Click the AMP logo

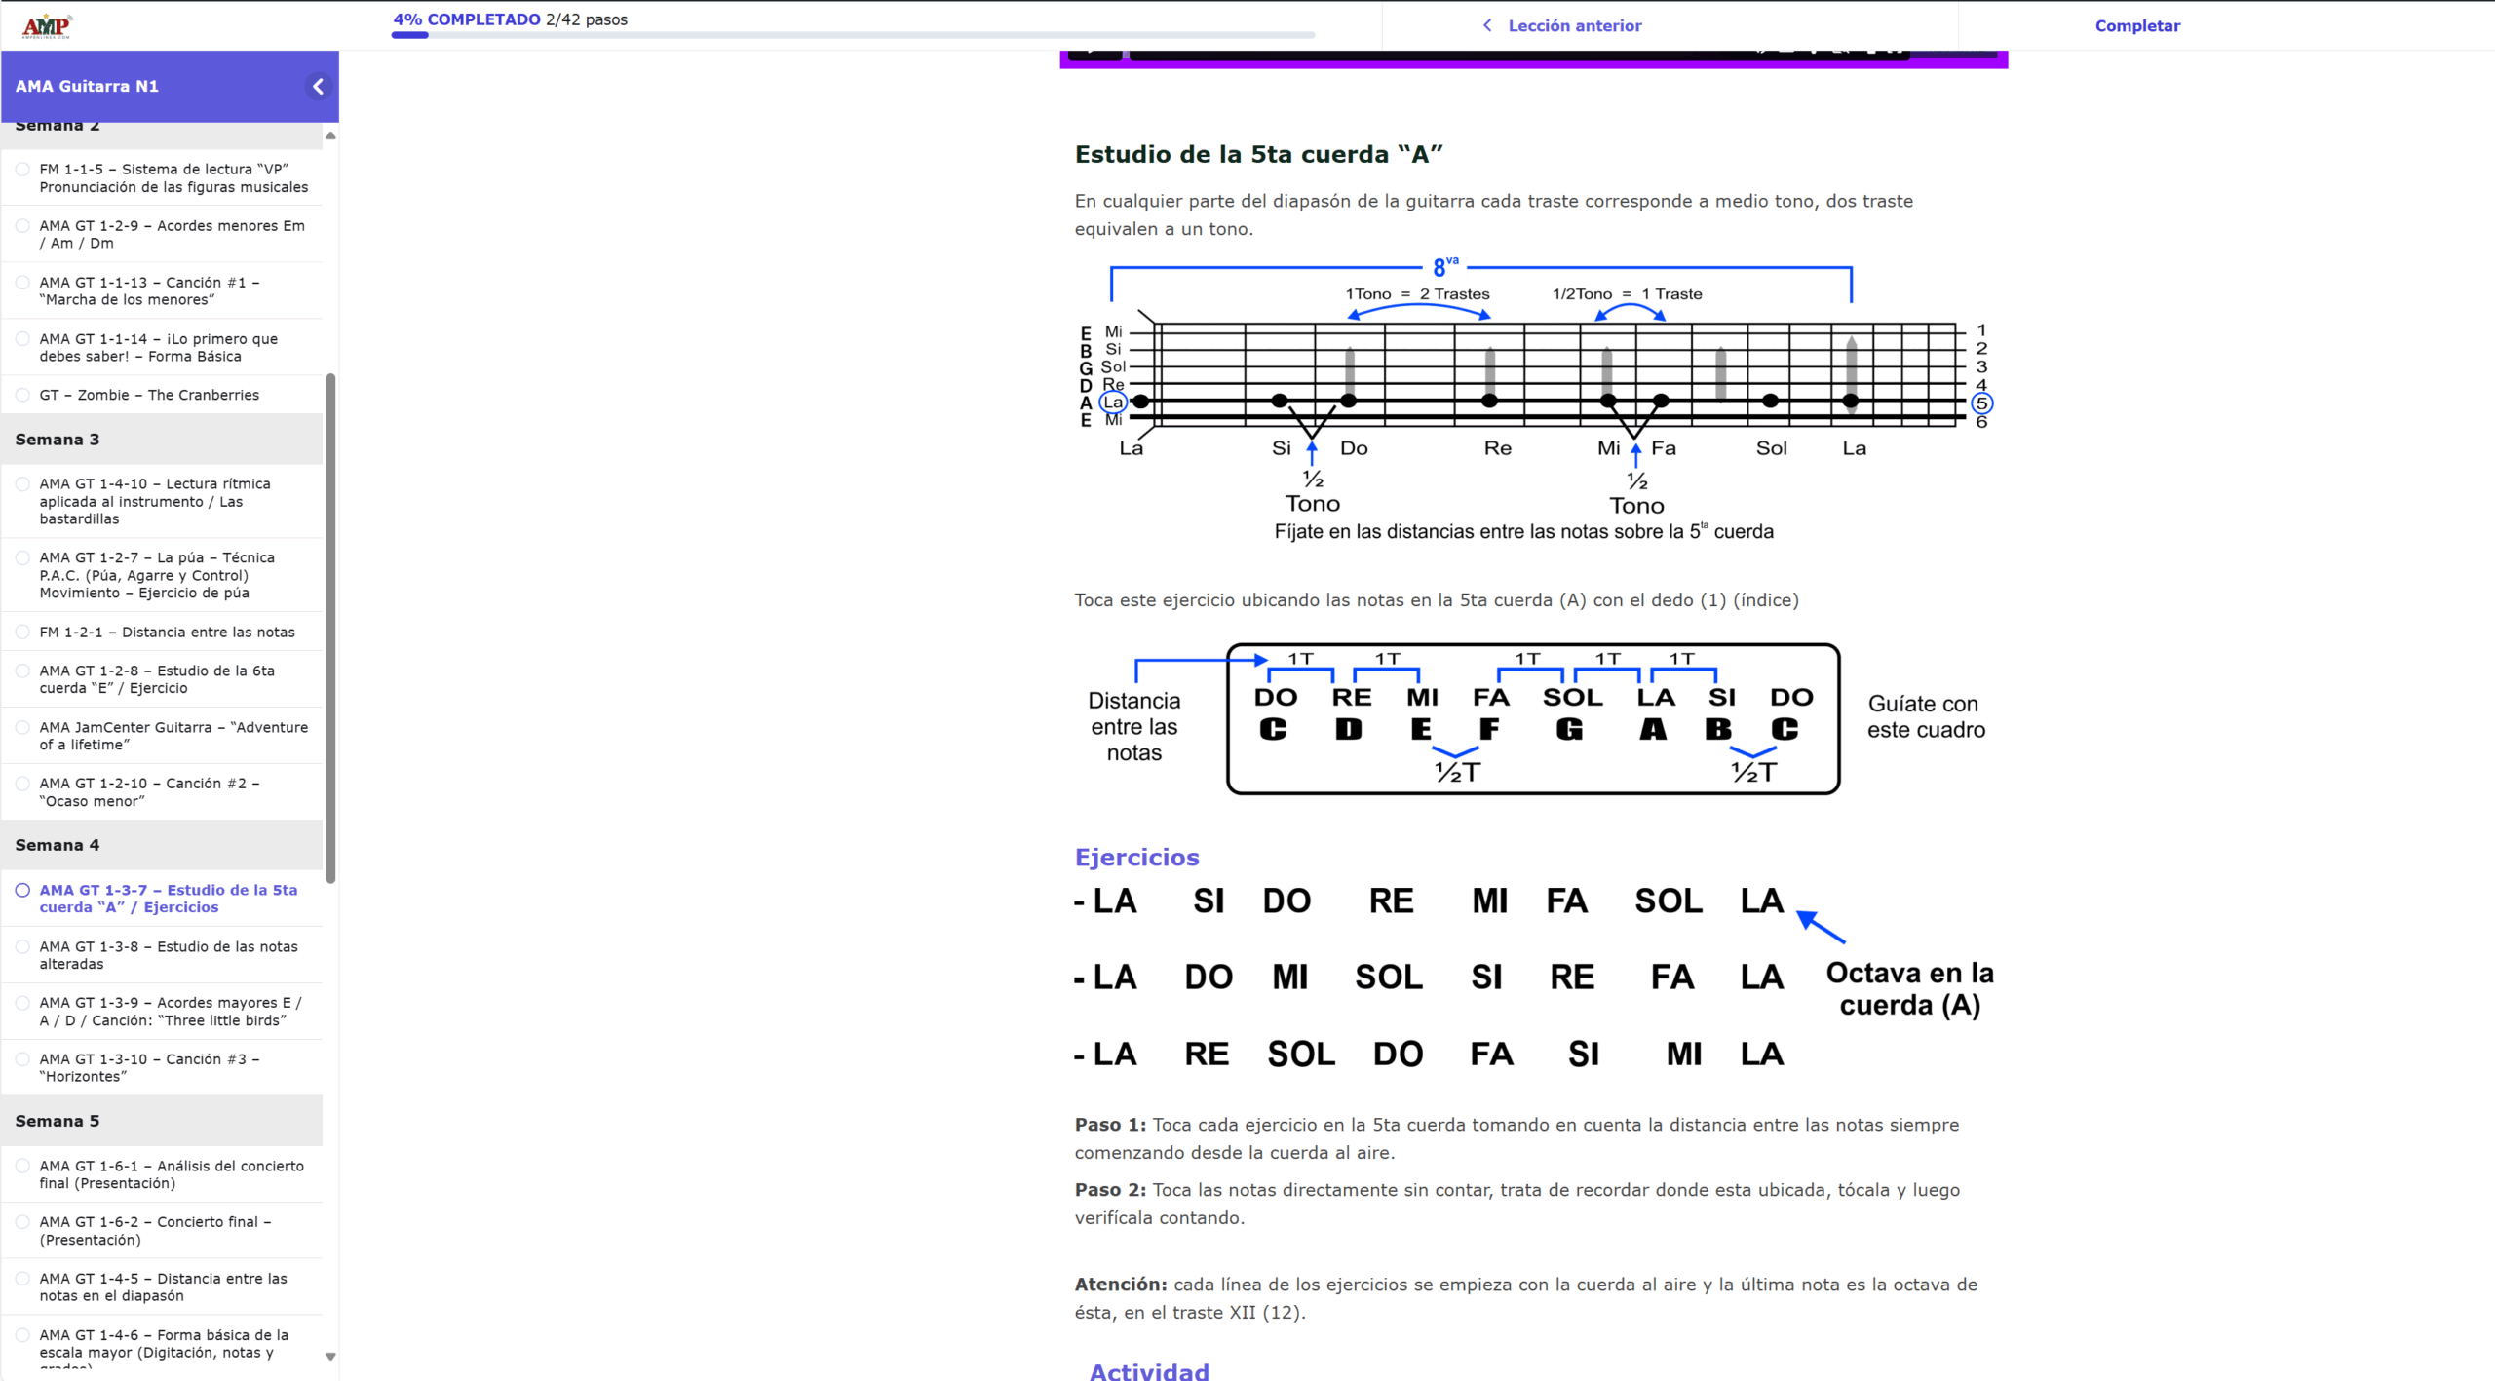point(47,26)
